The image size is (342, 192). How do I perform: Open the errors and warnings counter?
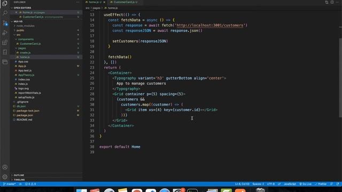coord(30,184)
